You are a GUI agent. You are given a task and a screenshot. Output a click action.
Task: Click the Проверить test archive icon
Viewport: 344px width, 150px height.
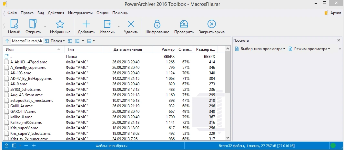pos(184,24)
